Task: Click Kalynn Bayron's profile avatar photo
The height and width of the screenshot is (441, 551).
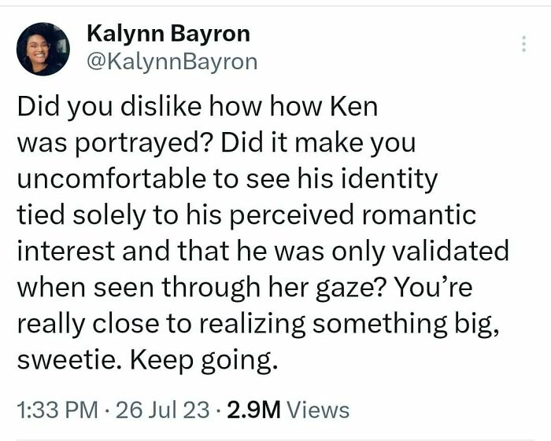Action: click(43, 48)
